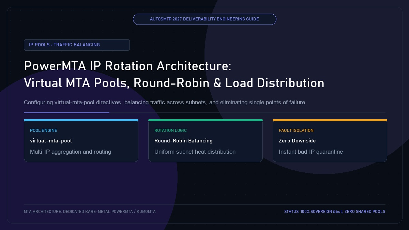The width and height of the screenshot is (409, 230).
Task: Click the Round-Robin Balancing card title
Action: point(183,141)
